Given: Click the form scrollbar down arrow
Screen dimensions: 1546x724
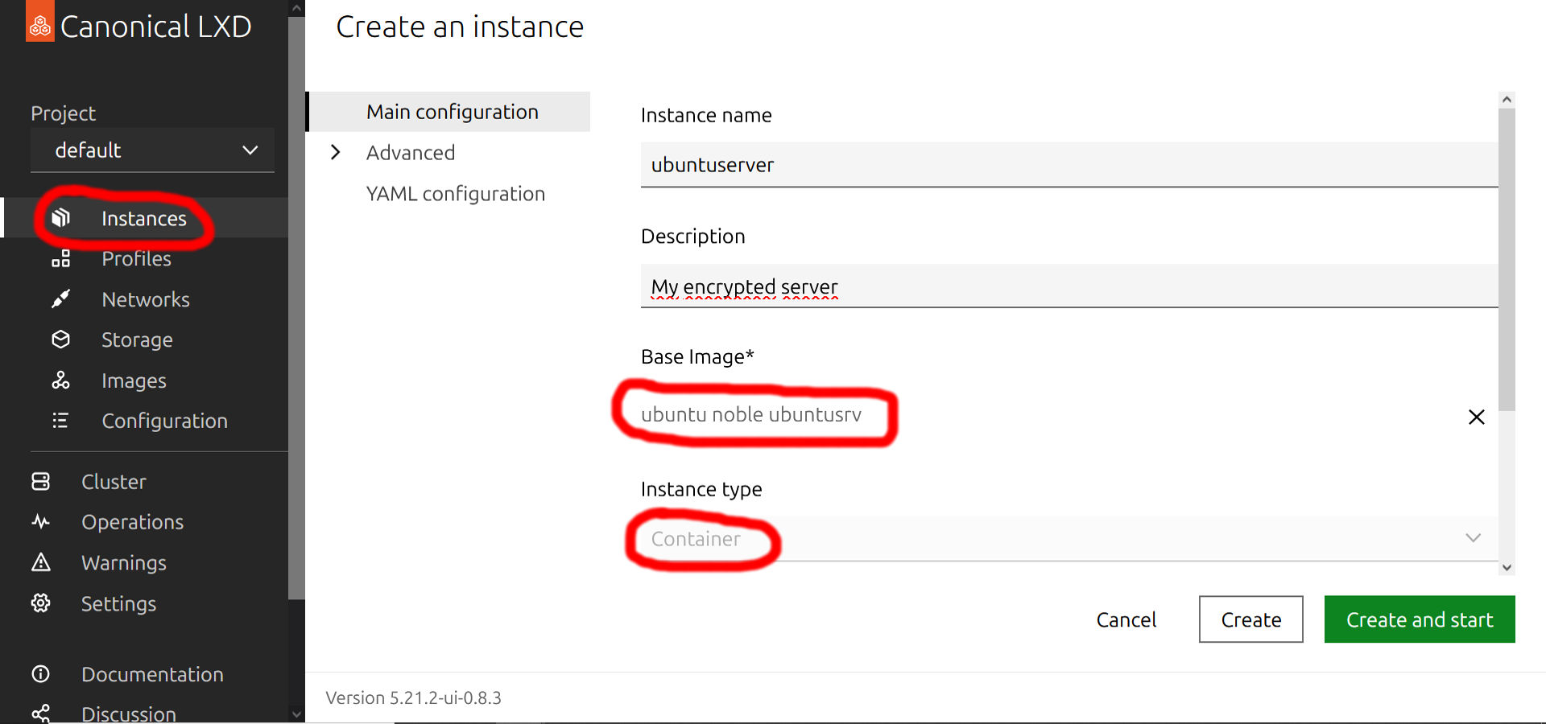Looking at the screenshot, I should pos(1507,567).
